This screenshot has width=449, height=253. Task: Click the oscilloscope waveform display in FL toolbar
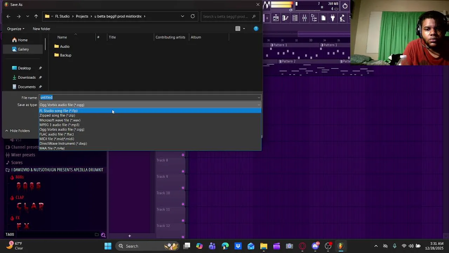[267, 5]
